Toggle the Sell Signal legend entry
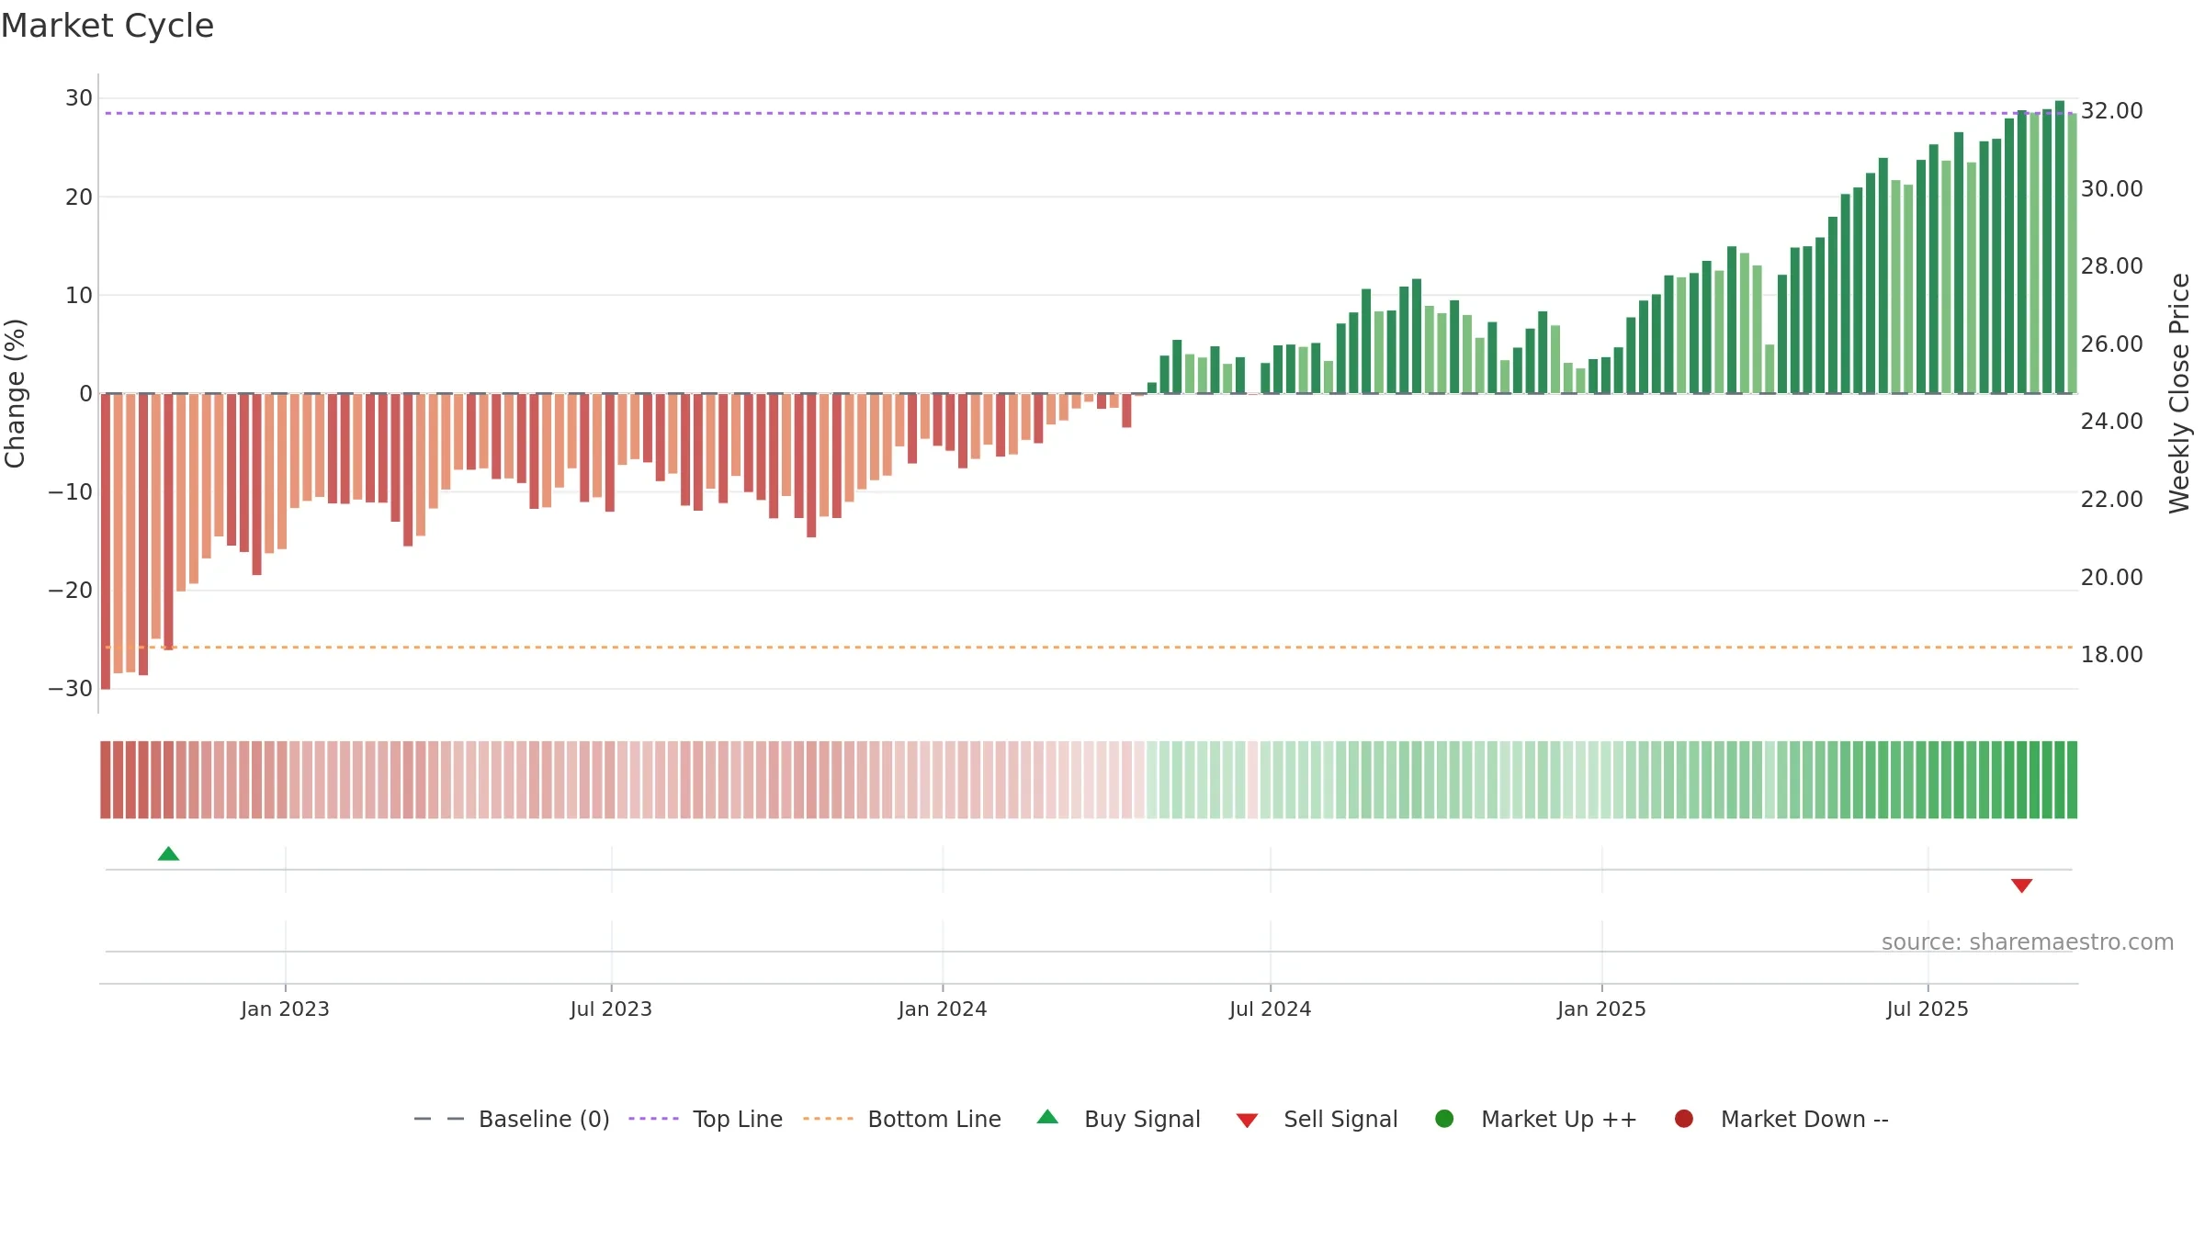The image size is (2205, 1240). pos(1317,1119)
